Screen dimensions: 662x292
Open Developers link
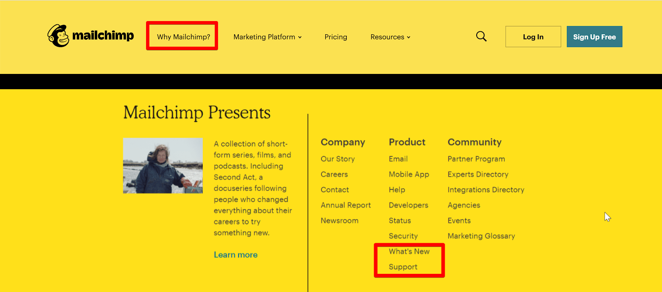408,205
